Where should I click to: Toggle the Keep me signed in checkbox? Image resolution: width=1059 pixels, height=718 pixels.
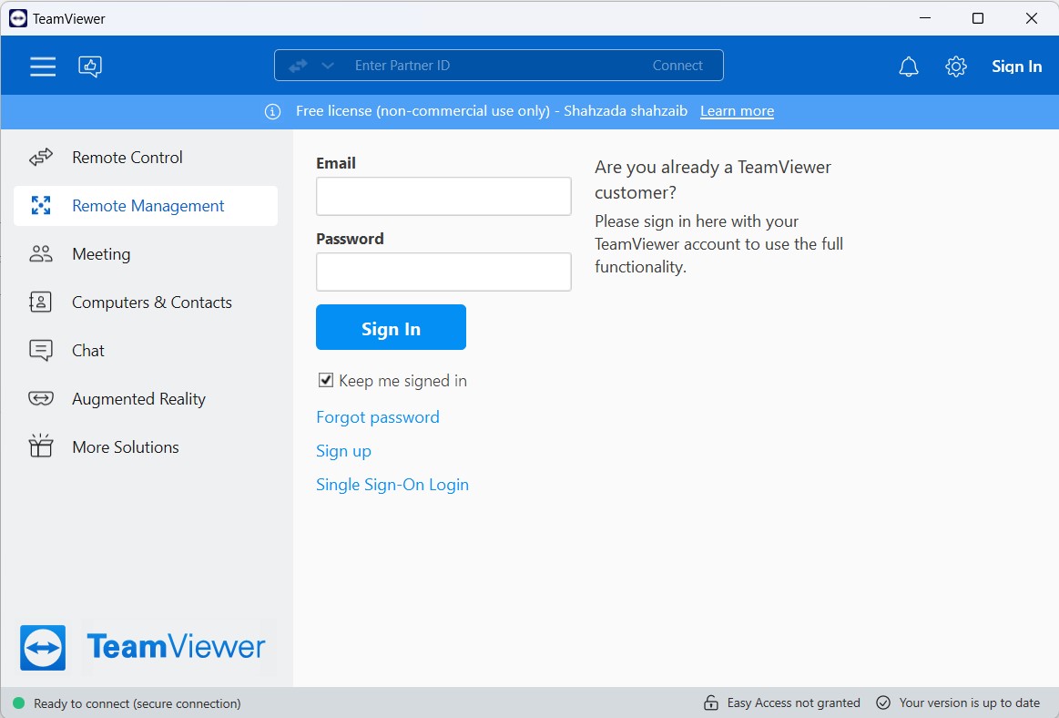326,381
